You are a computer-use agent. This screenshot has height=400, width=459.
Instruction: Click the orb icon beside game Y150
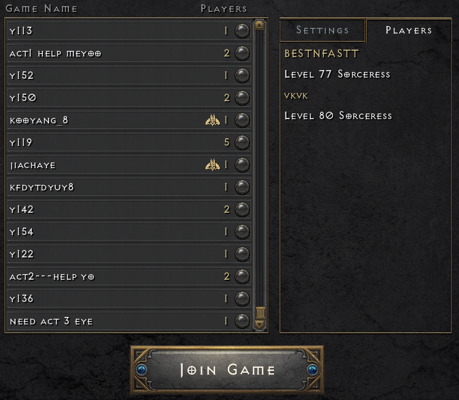[242, 97]
